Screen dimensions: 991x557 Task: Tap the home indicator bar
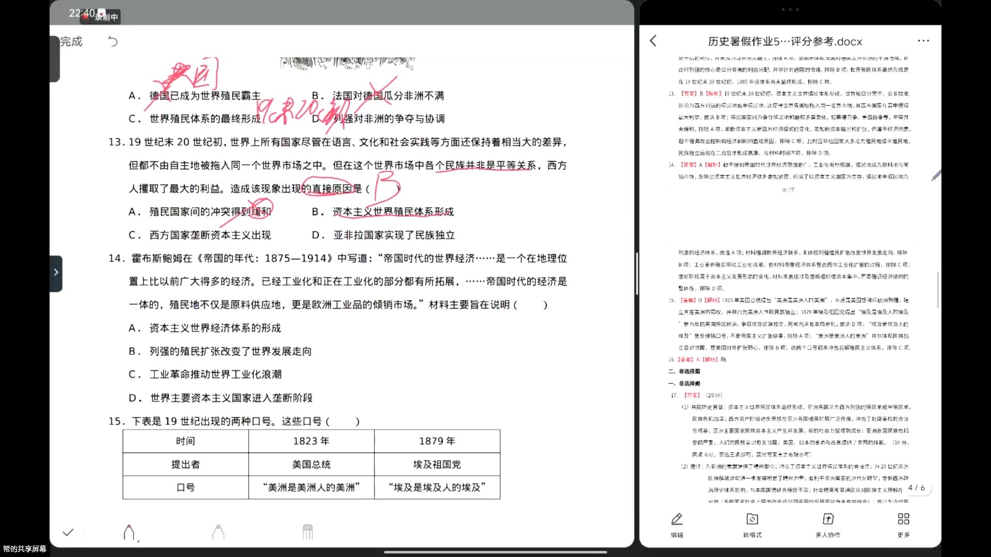pos(495,552)
